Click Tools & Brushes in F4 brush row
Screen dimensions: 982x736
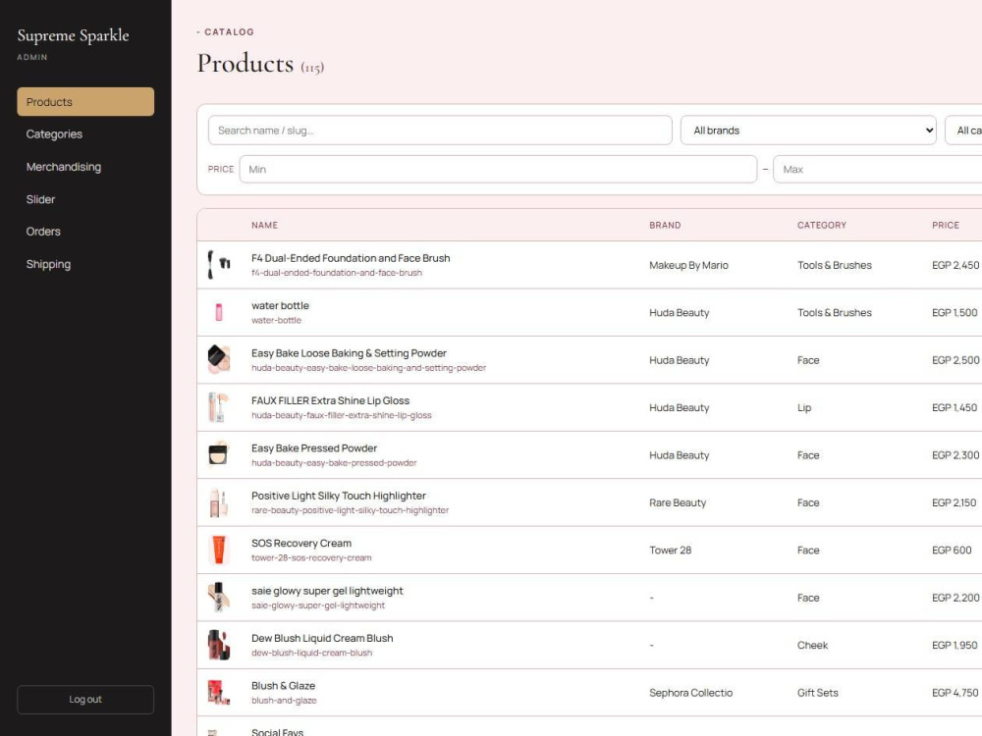tap(834, 265)
